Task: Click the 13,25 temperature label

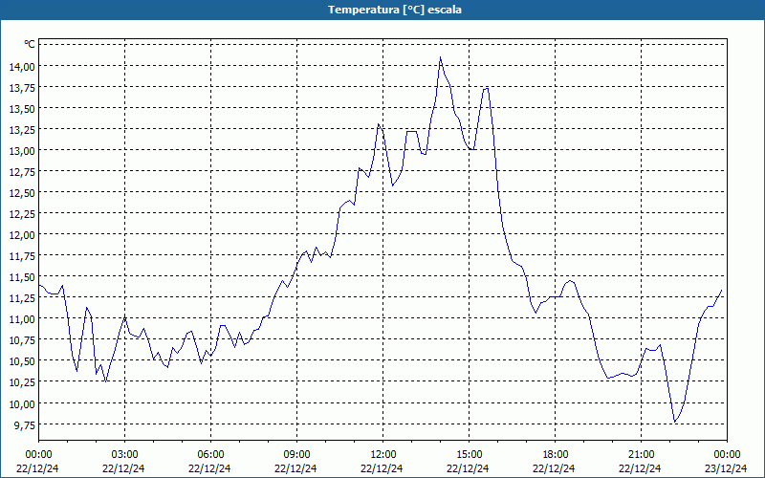Action: point(22,129)
